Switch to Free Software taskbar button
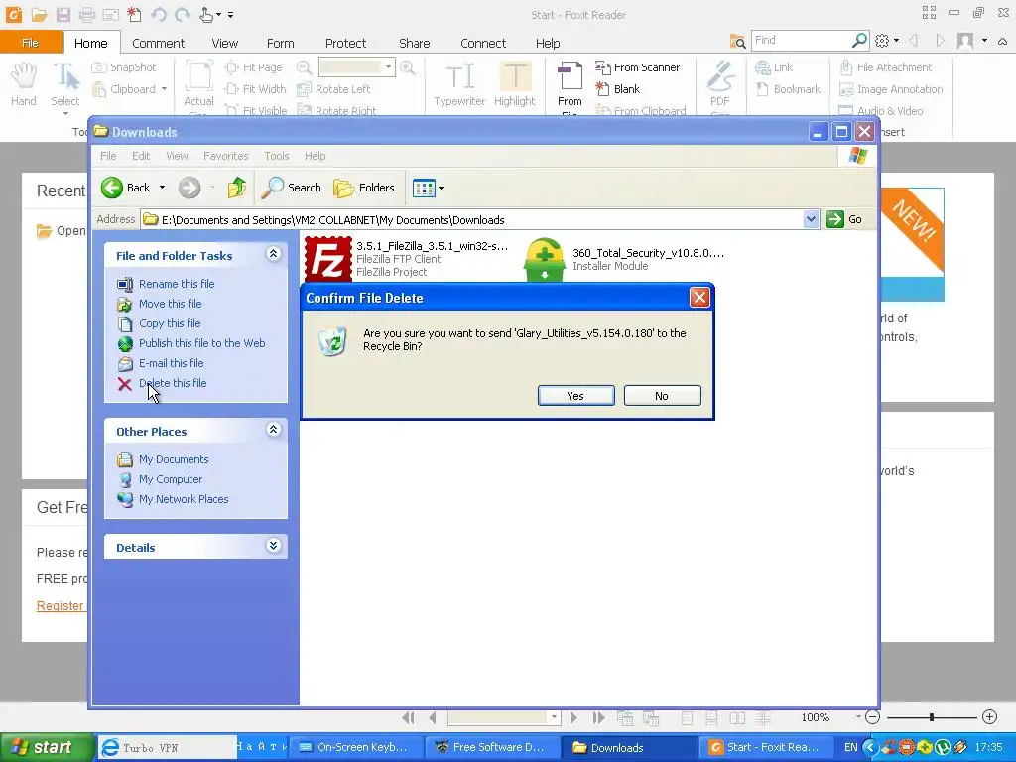 coord(491,748)
